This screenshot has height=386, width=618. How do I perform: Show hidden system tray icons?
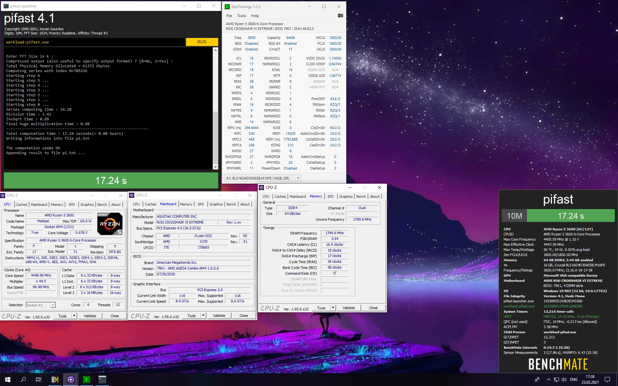pos(548,380)
